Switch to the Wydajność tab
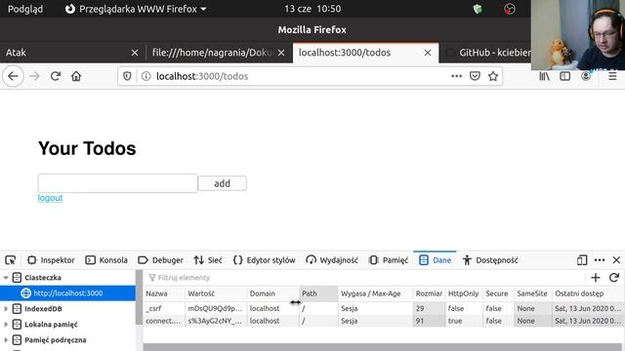The image size is (625, 351). [x=332, y=260]
